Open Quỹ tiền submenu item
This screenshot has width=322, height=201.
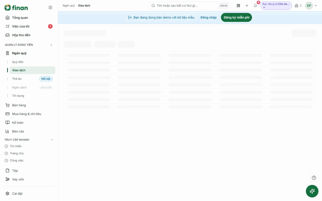click(18, 62)
